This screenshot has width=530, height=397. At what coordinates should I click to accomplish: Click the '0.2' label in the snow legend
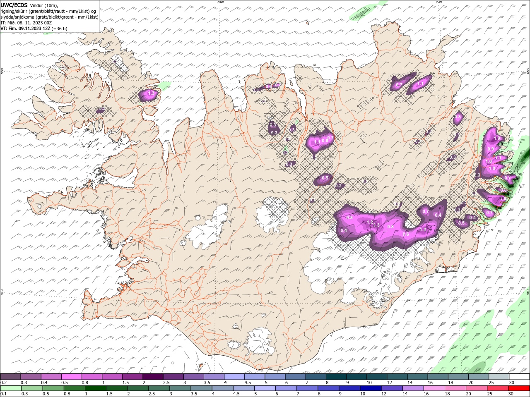(x=3, y=383)
